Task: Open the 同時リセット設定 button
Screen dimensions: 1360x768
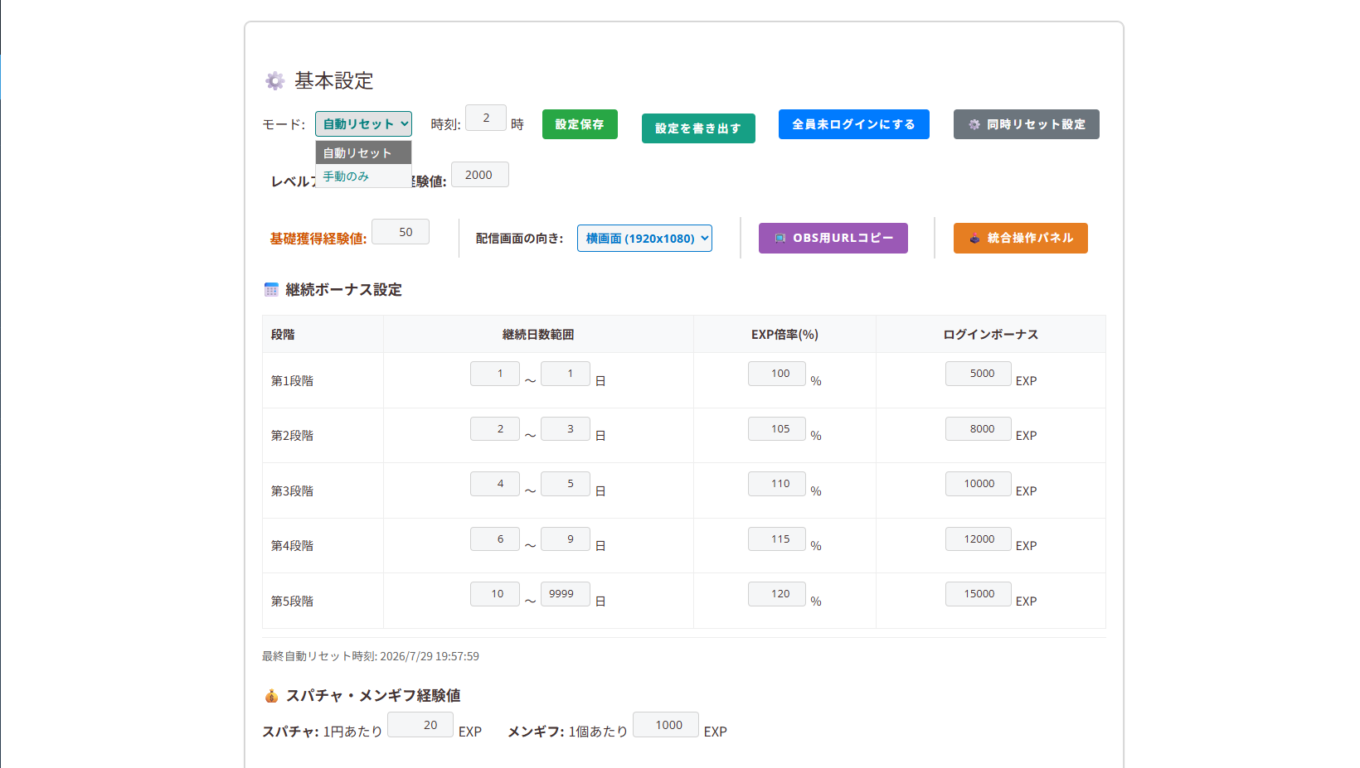Action: coord(1026,124)
